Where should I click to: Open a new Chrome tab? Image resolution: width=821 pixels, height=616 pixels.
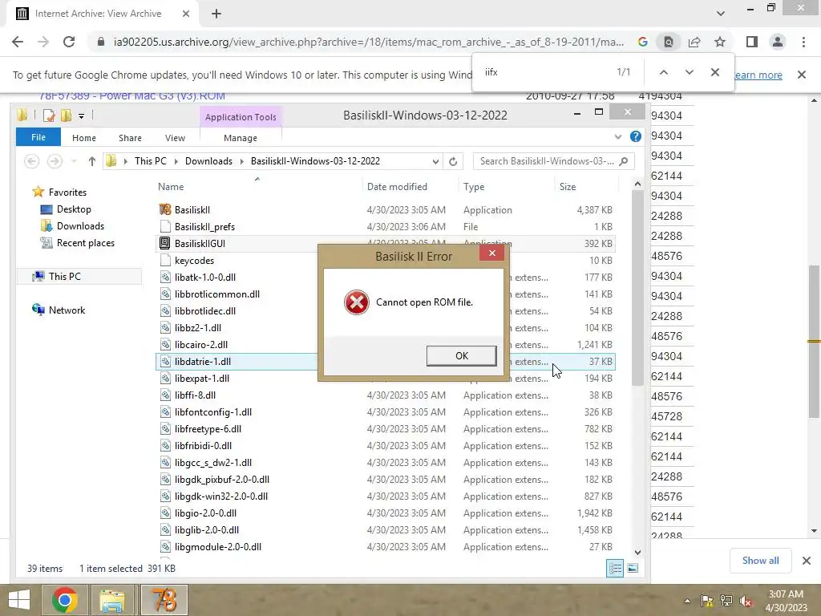pos(216,14)
